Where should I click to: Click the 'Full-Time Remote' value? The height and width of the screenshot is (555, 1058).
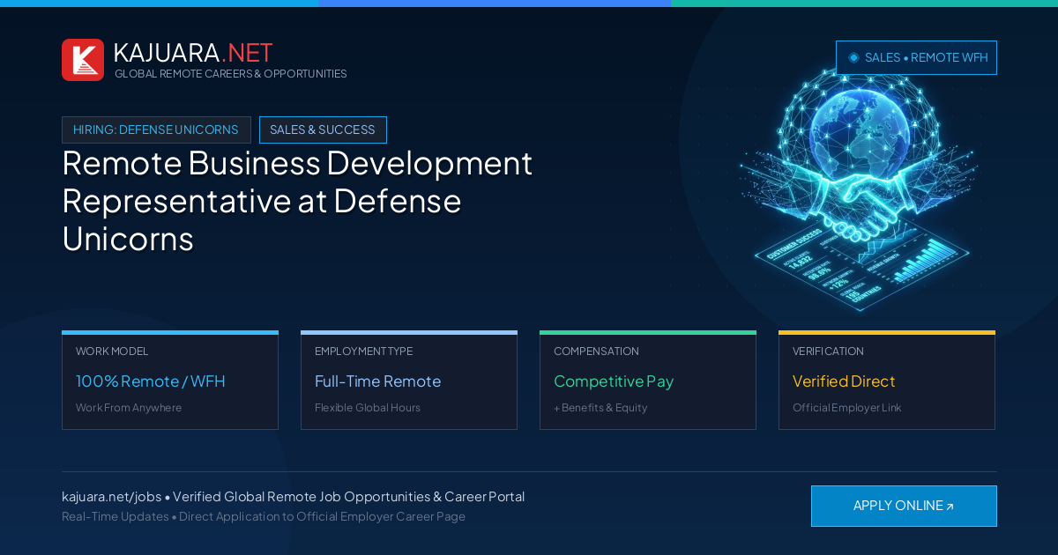(377, 381)
